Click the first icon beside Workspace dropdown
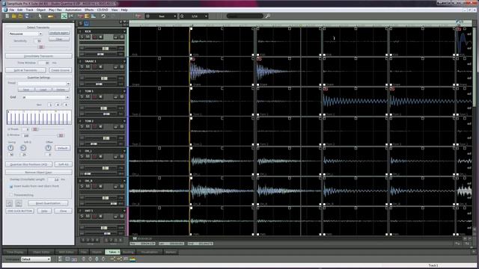The width and height of the screenshot is (479, 269). (x=60, y=259)
